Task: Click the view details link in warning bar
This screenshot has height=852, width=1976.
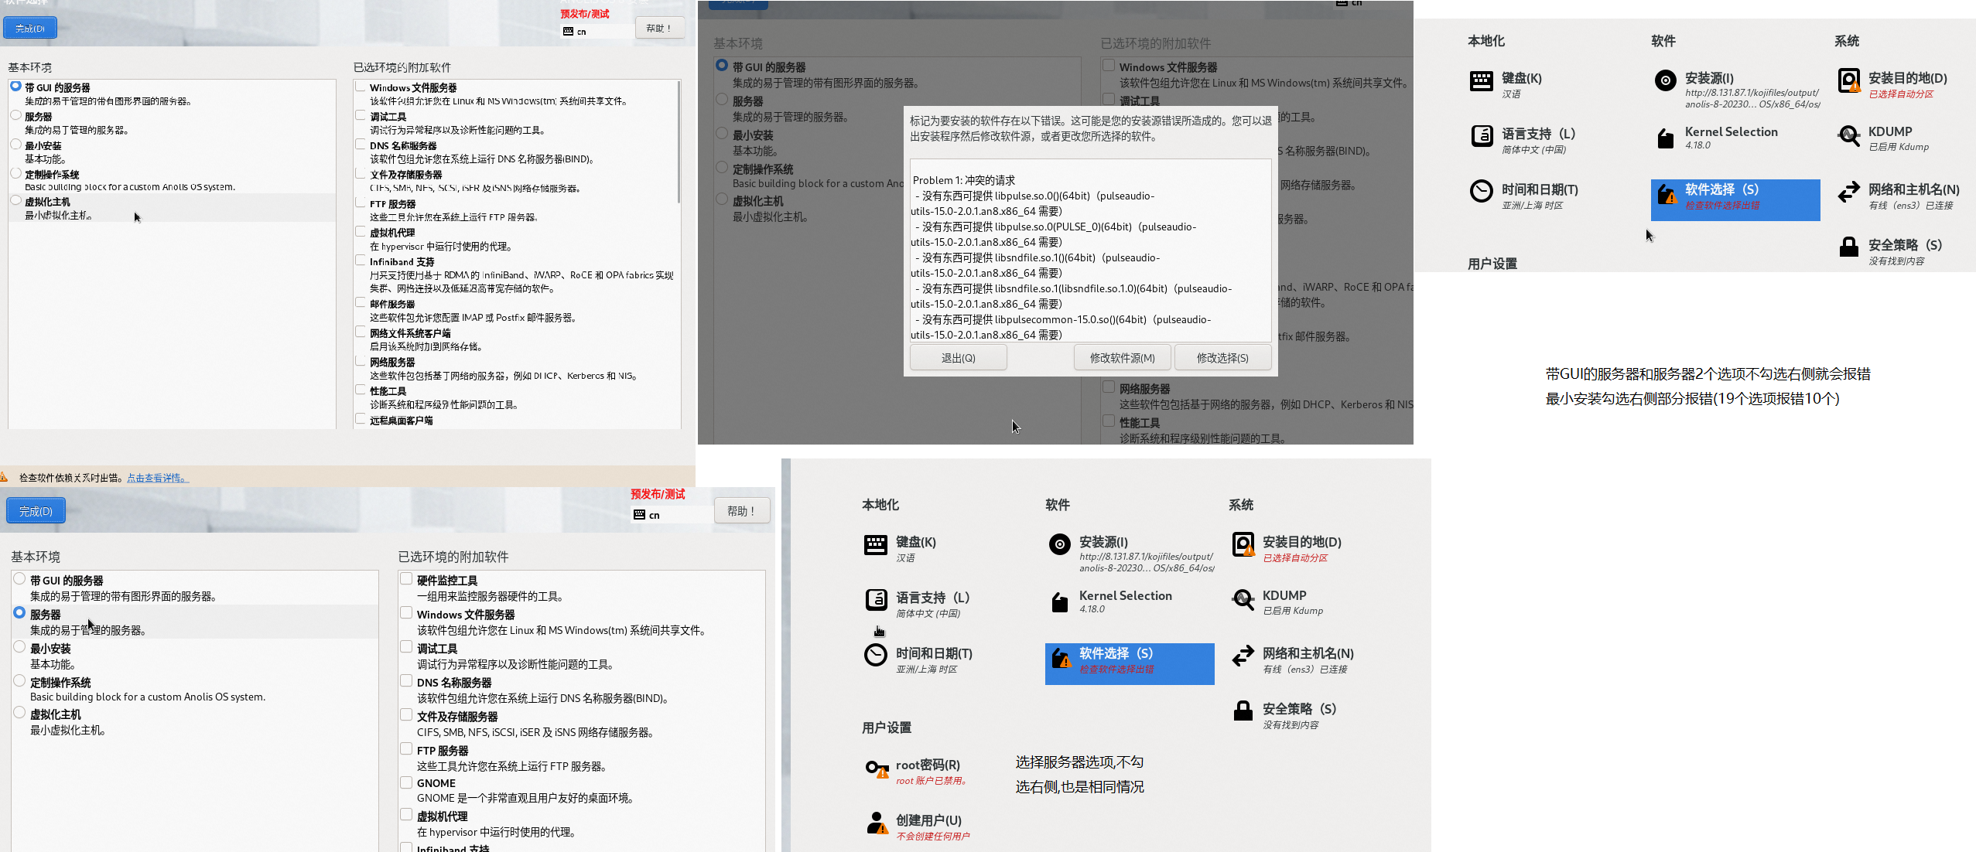Action: click(x=157, y=478)
